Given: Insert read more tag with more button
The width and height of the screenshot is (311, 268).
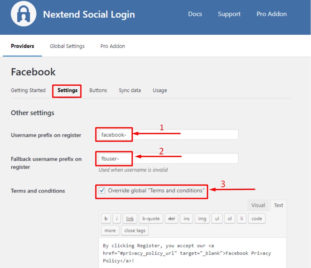Looking at the screenshot, I should coord(110,230).
